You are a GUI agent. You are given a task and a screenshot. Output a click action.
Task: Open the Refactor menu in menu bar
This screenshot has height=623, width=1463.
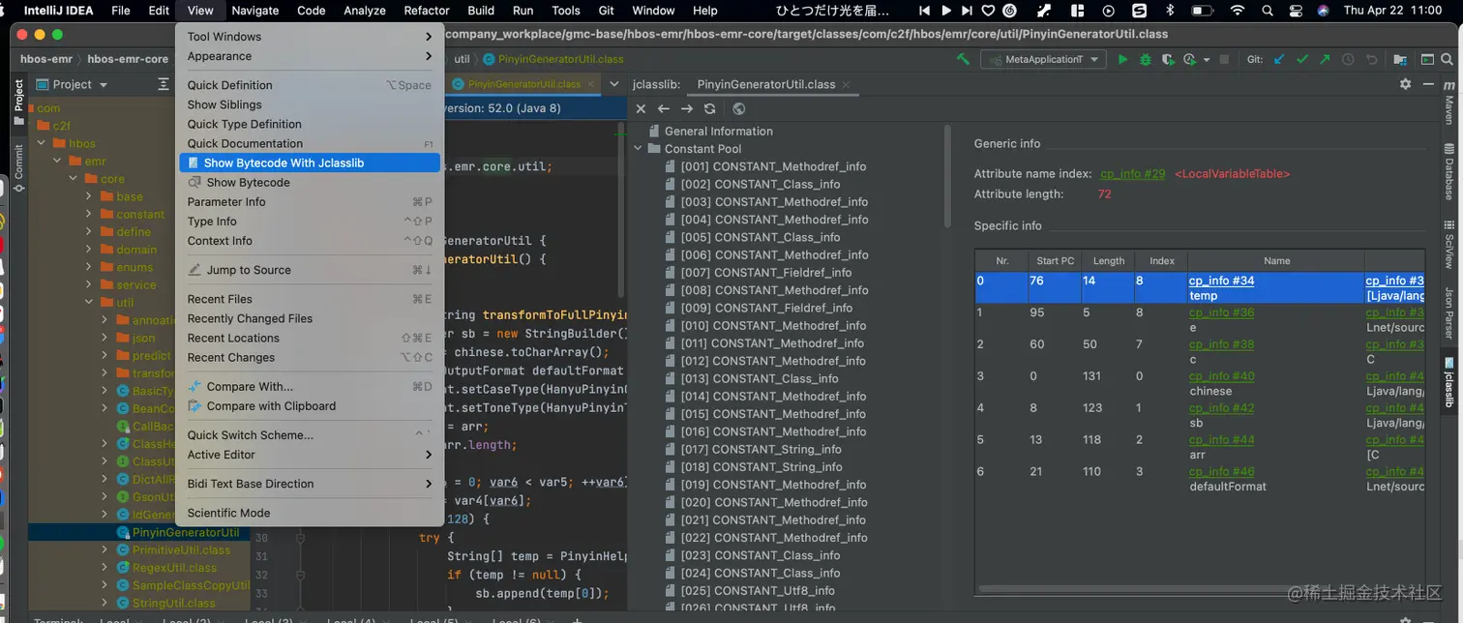click(x=427, y=11)
